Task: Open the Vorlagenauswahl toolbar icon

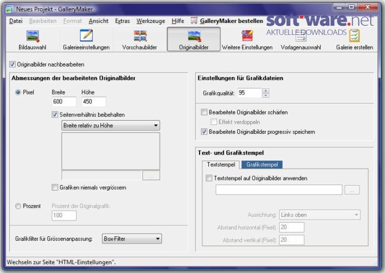Action: [x=301, y=37]
